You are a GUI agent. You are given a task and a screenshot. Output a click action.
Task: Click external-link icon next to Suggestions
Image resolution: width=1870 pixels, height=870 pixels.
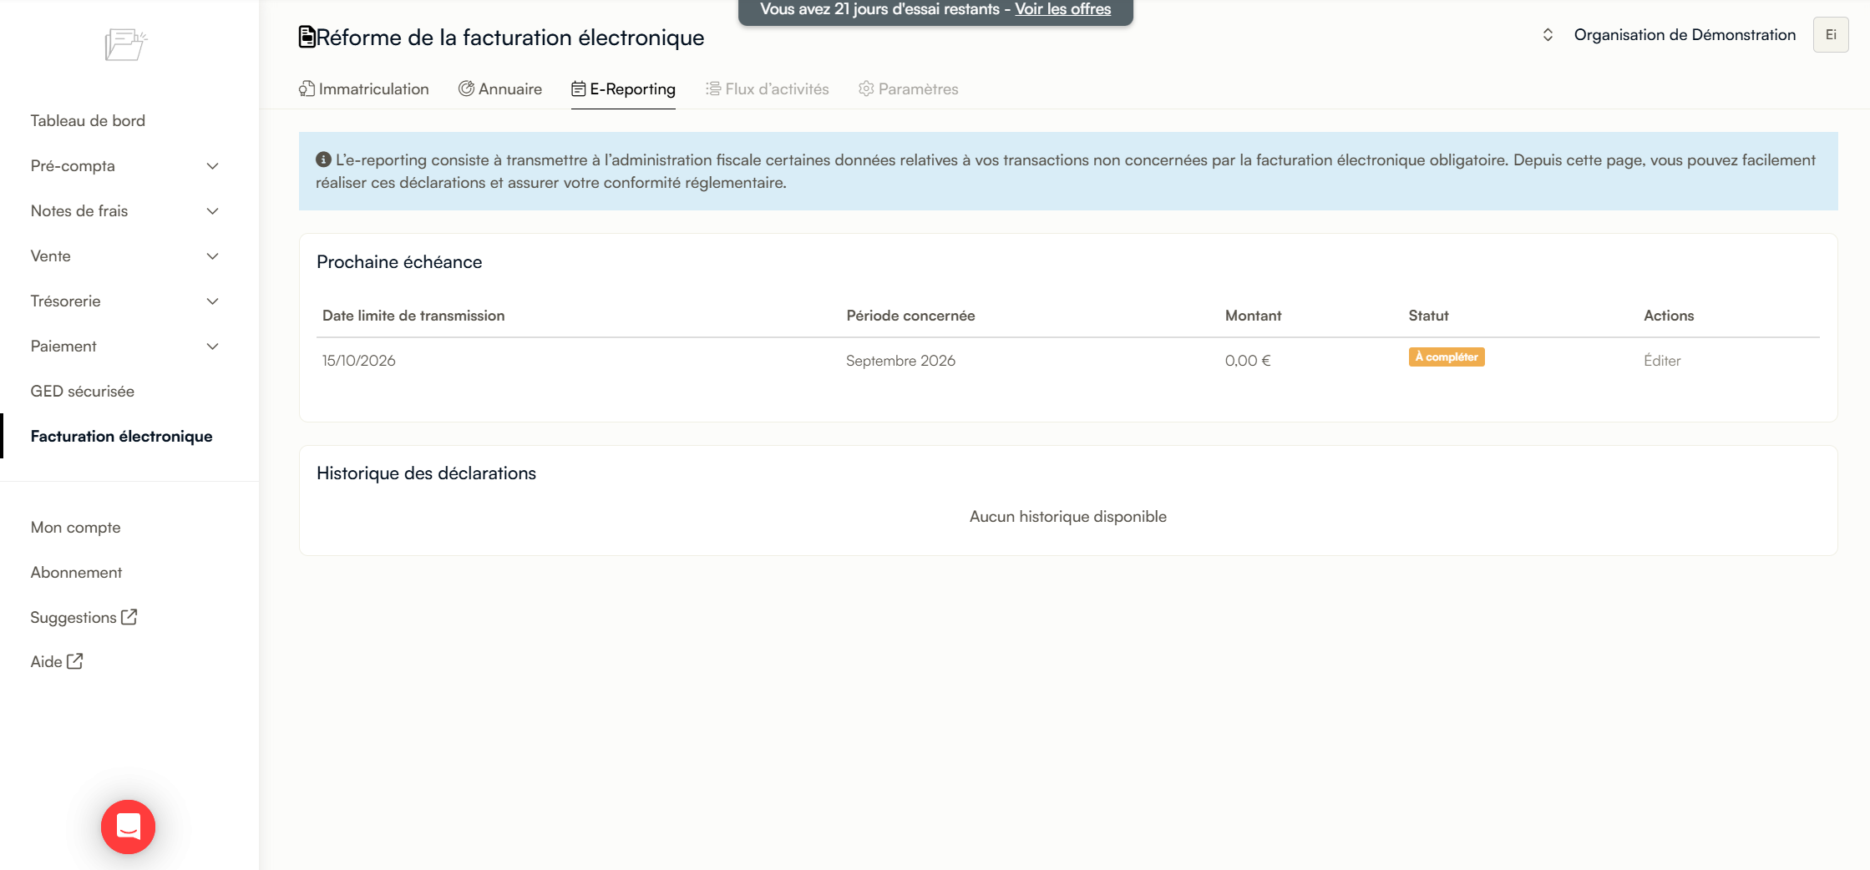129,617
